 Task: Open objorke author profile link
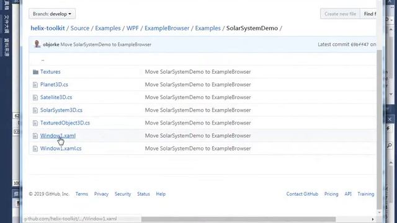(51, 45)
